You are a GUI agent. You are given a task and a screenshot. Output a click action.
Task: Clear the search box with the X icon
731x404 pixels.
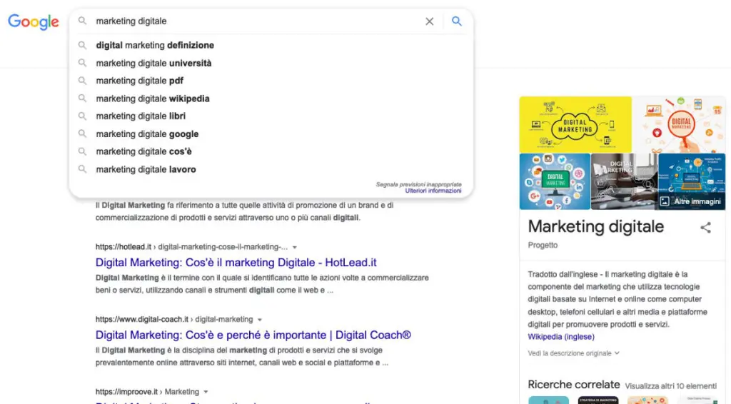pos(429,21)
